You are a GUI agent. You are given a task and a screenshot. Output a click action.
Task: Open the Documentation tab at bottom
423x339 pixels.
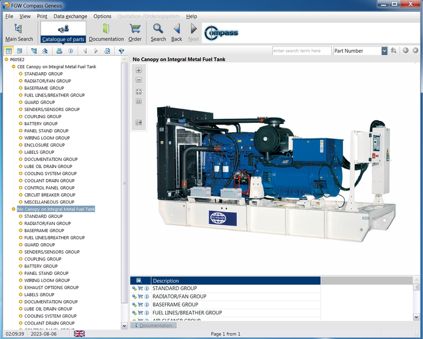point(153,325)
